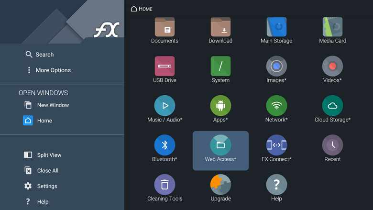The width and height of the screenshot is (373, 210).
Task: Open Music / Audio* category
Action: [x=165, y=109]
